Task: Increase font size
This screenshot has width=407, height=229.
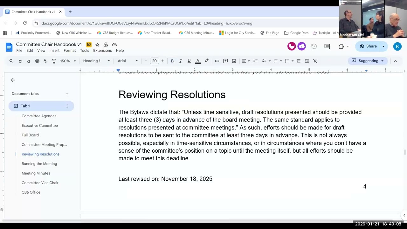Action: click(x=162, y=61)
